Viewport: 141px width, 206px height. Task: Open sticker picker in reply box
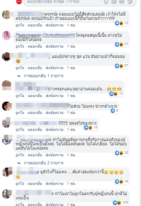130,1
